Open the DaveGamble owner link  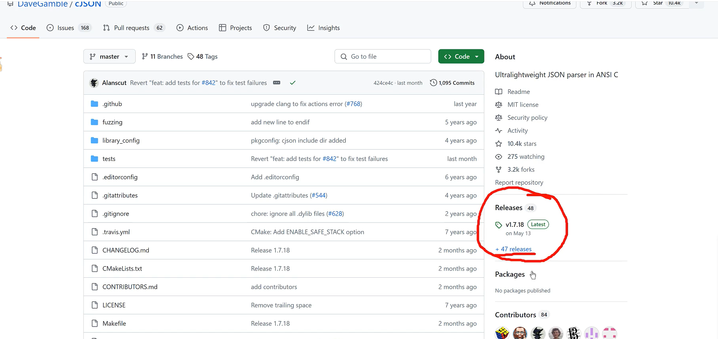[43, 4]
